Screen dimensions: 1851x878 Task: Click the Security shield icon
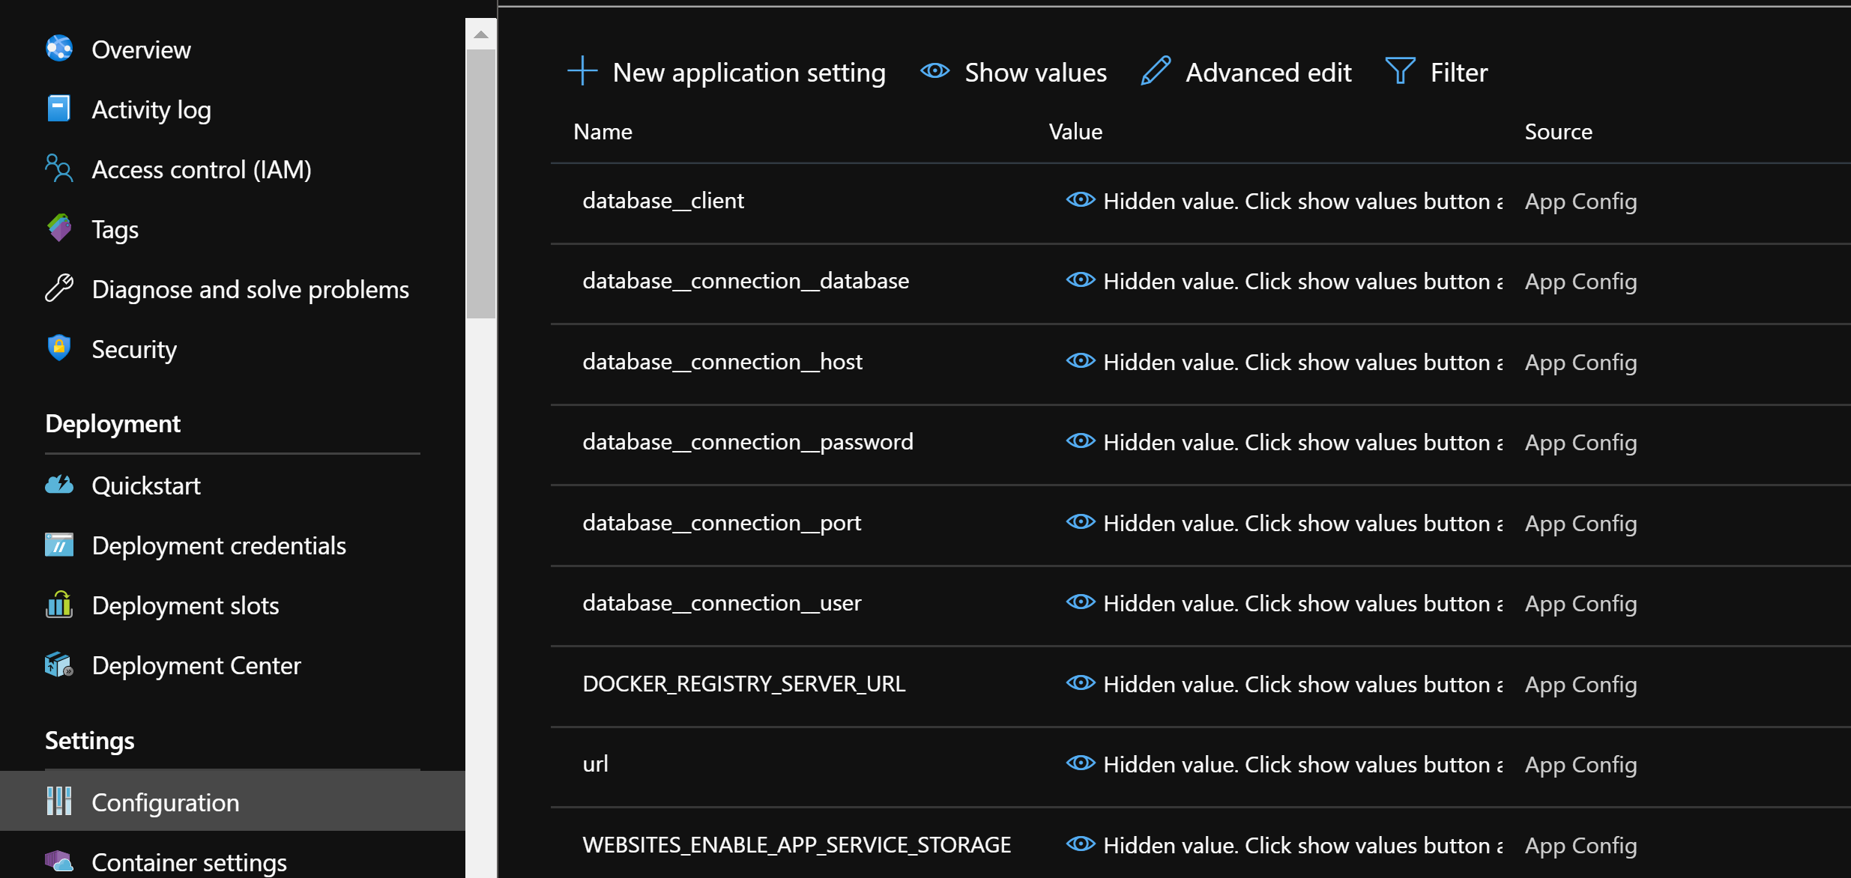[59, 348]
